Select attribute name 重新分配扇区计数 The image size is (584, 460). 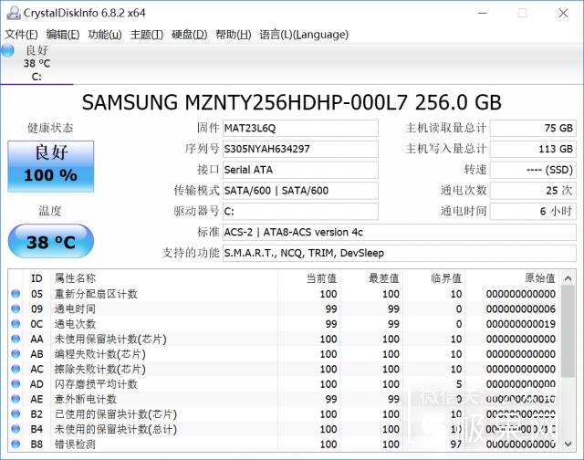point(96,294)
